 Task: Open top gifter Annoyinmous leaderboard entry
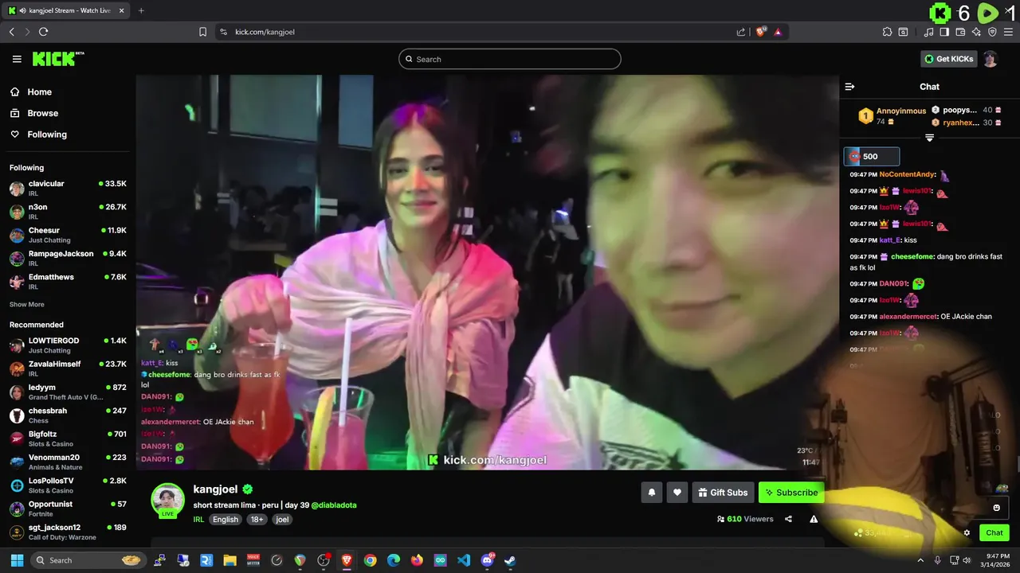pos(892,116)
